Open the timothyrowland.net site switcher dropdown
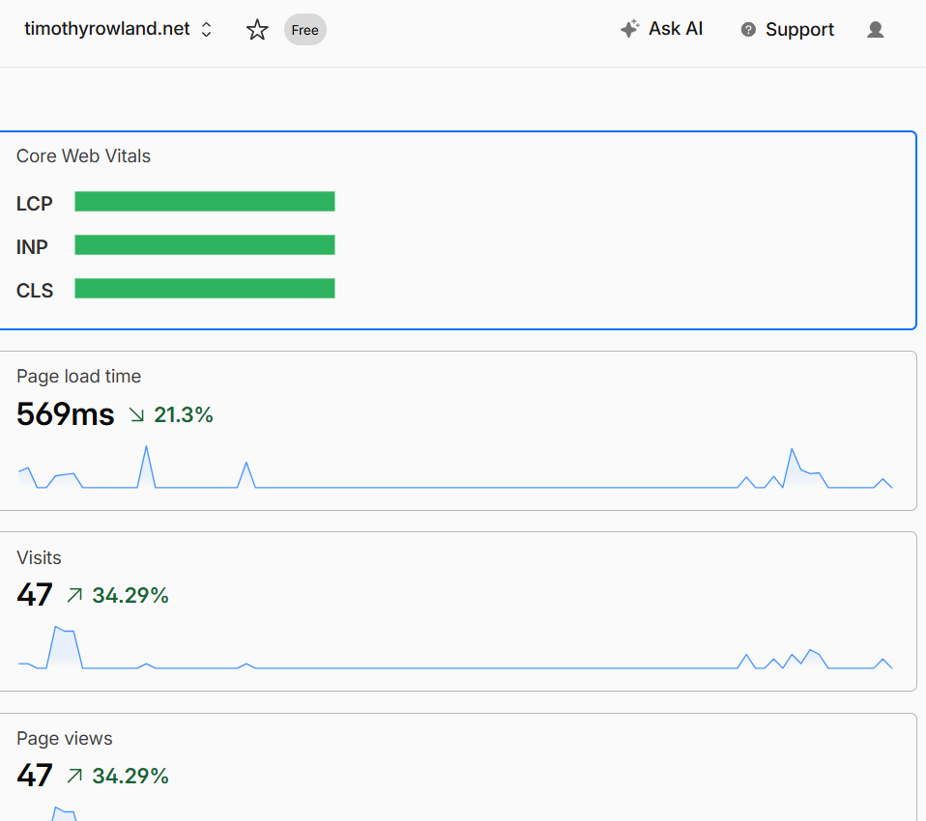The width and height of the screenshot is (926, 821). 118,29
